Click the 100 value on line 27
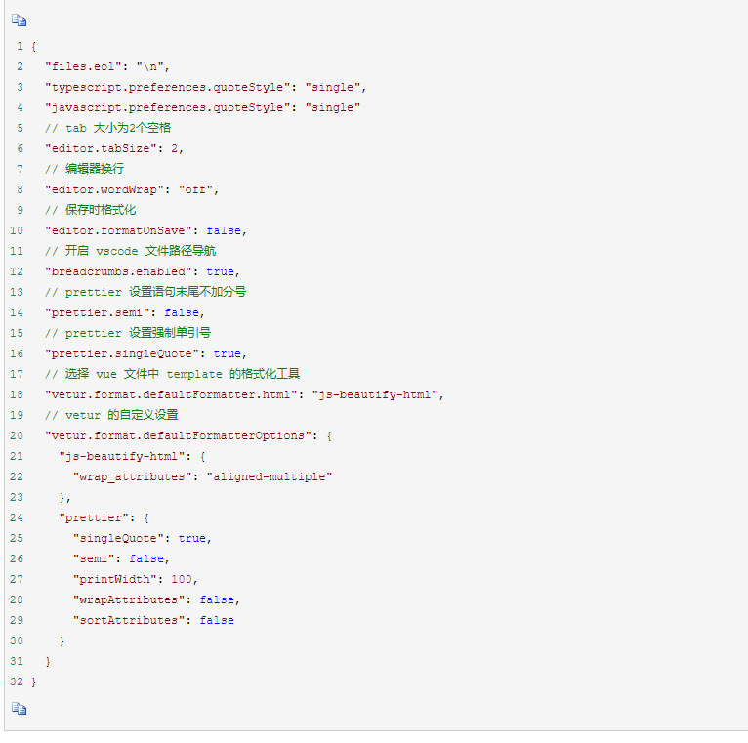The height and width of the screenshot is (743, 748). [182, 579]
